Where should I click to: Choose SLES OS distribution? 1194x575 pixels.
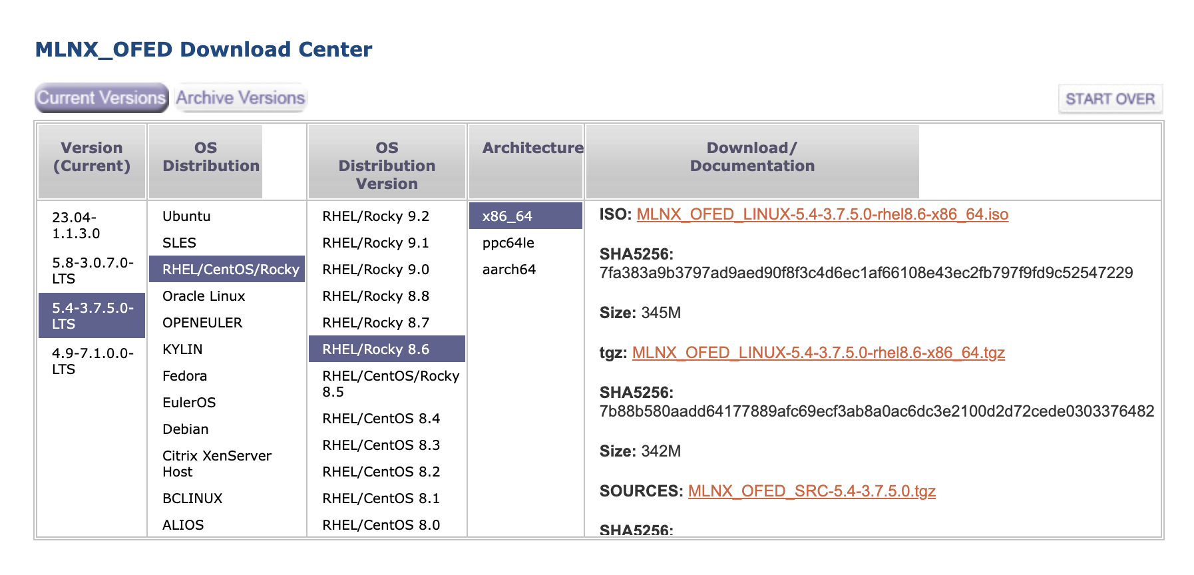[227, 242]
